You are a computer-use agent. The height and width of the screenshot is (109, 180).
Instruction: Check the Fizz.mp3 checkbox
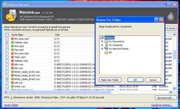coord(7,50)
